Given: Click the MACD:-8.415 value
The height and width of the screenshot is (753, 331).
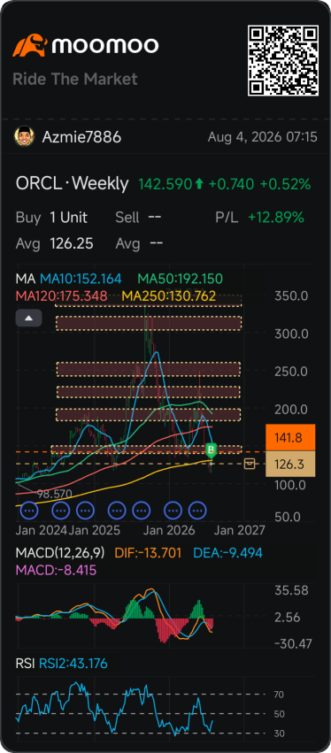Looking at the screenshot, I should click(56, 570).
